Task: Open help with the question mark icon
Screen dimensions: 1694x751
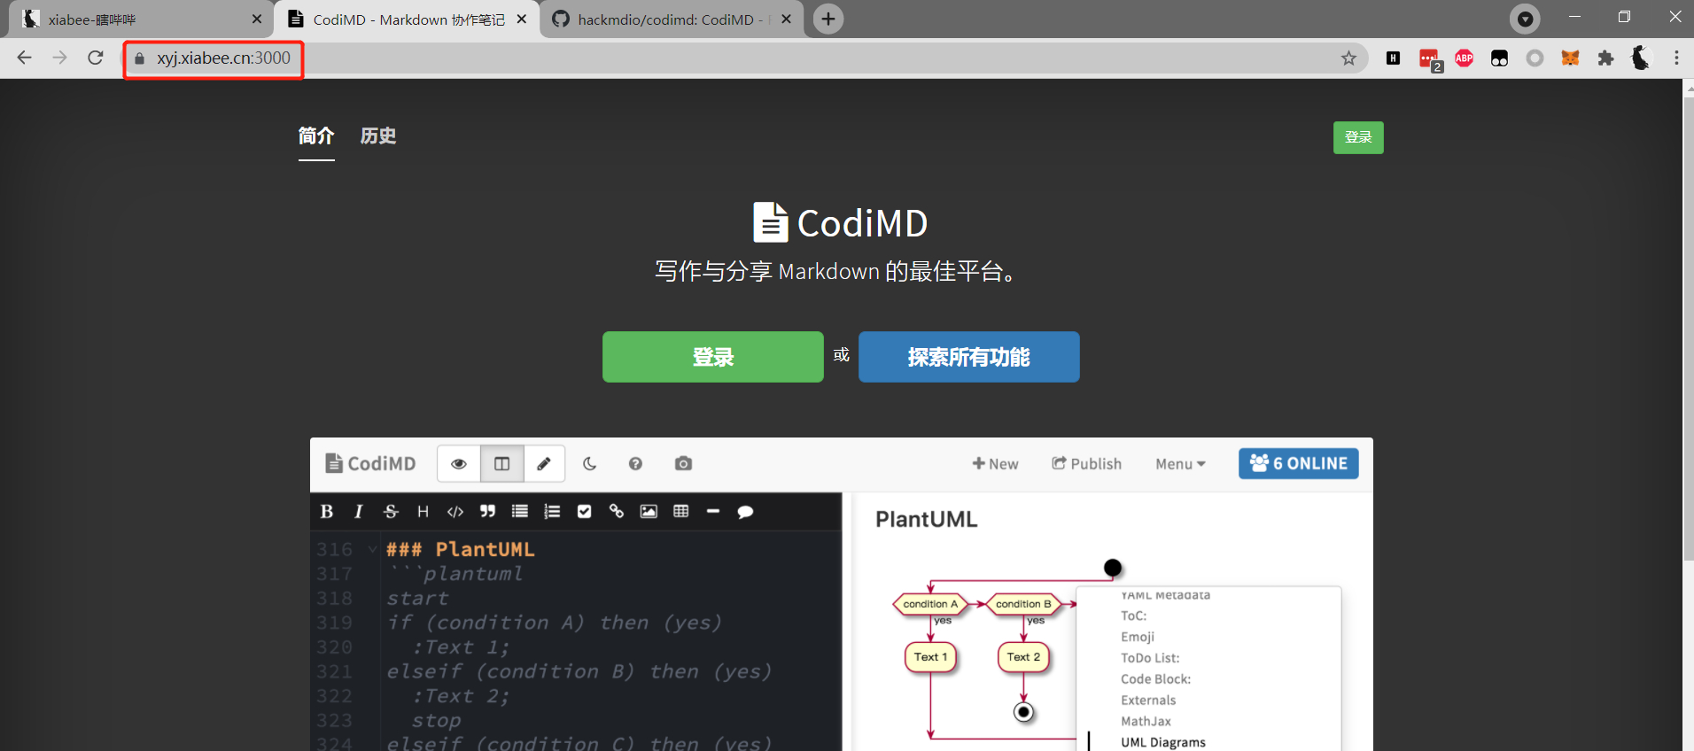Action: tap(635, 463)
